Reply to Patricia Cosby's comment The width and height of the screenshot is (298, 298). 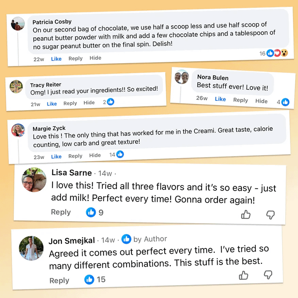[x=76, y=58]
